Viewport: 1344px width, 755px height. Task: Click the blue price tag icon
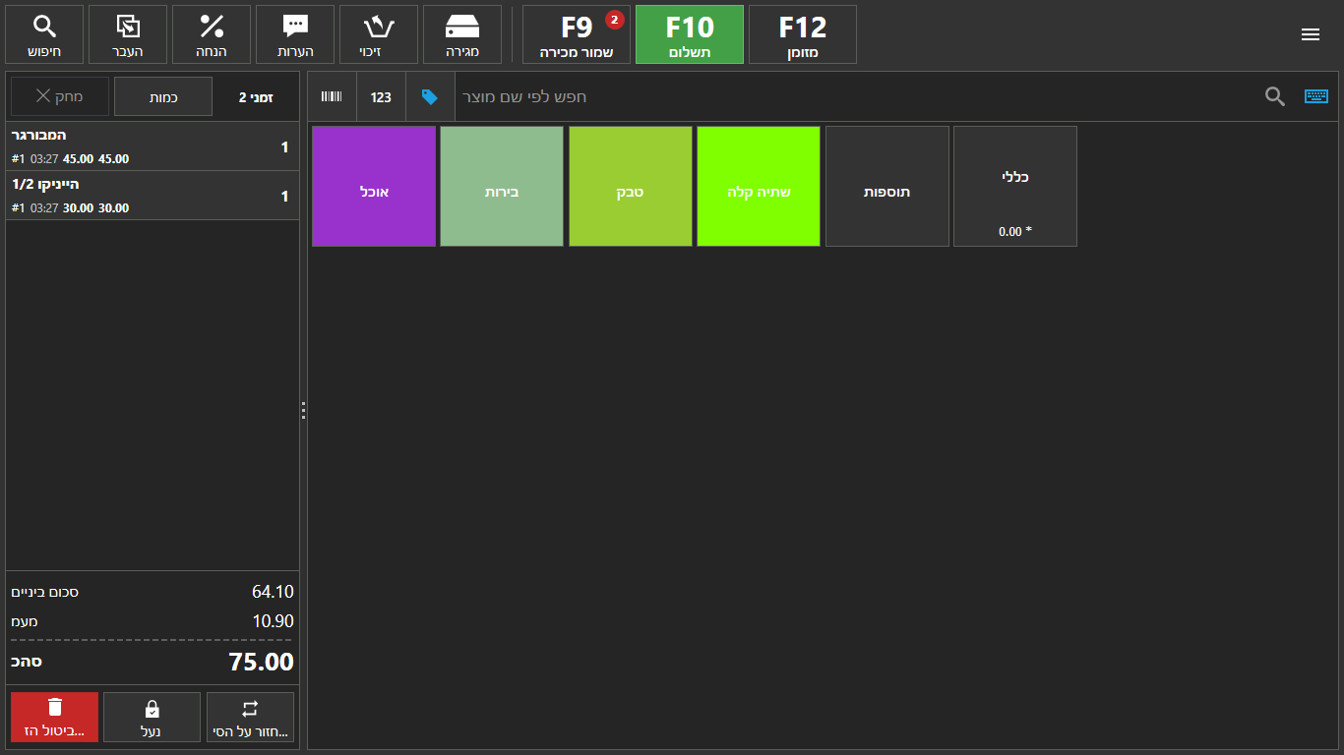coord(430,96)
